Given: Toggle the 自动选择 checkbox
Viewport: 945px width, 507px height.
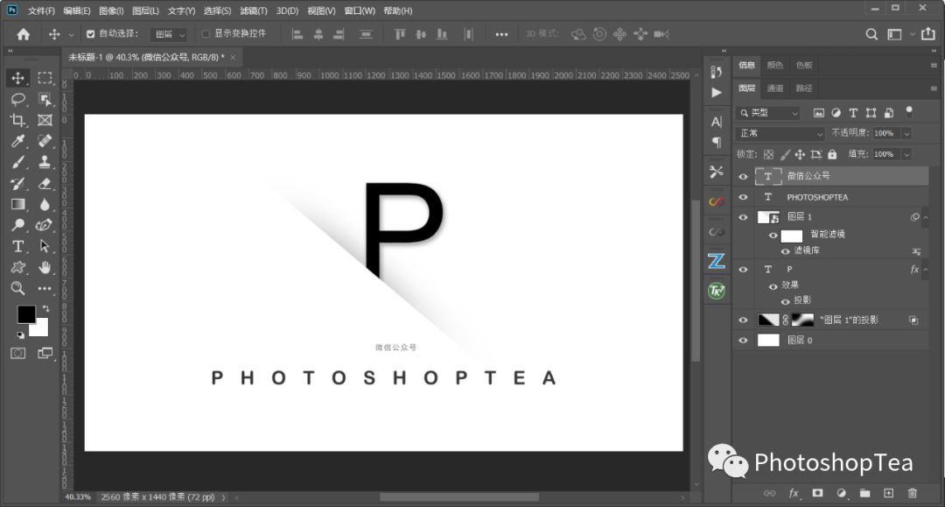Looking at the screenshot, I should pyautogui.click(x=90, y=34).
